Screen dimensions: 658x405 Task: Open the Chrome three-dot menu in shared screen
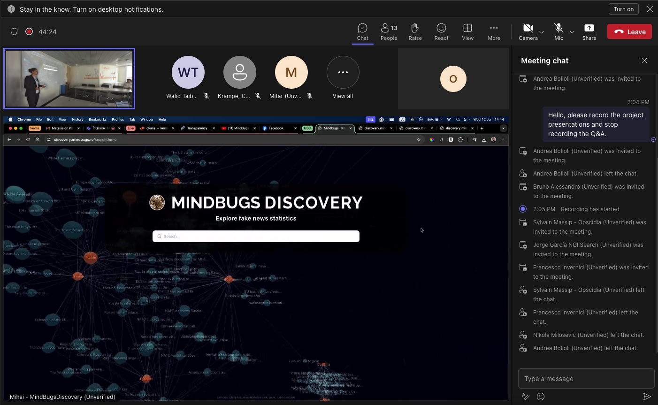(x=503, y=139)
